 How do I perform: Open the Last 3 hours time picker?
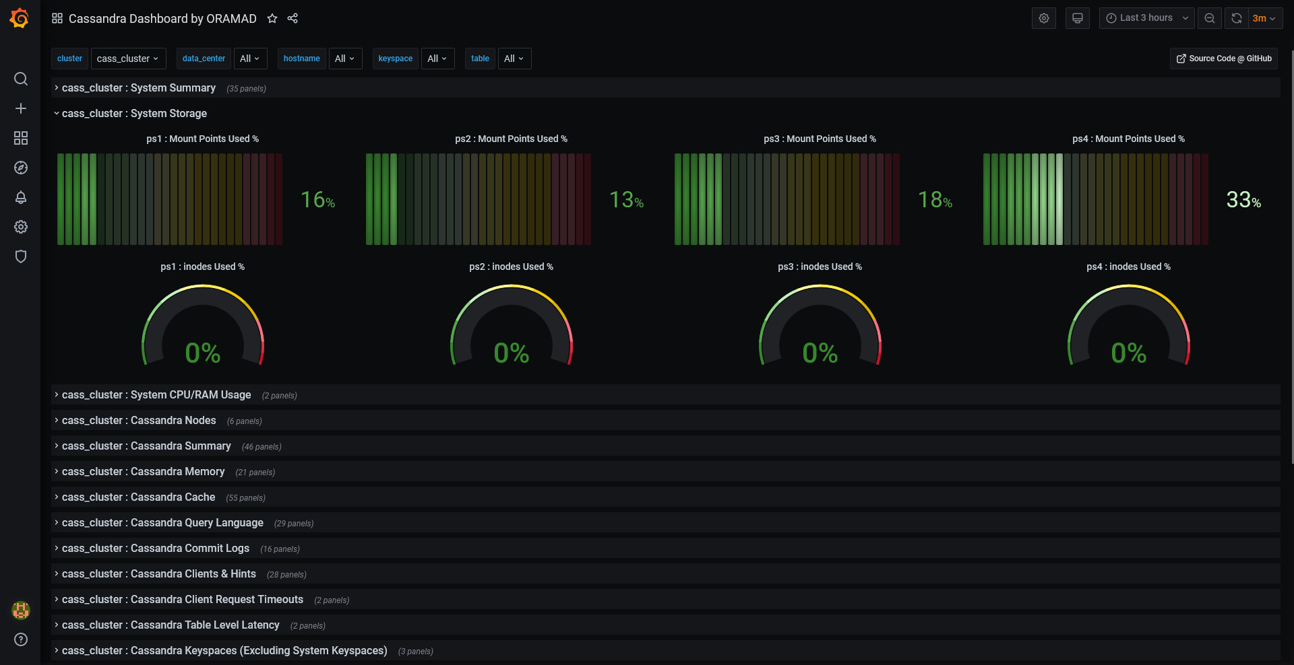click(x=1147, y=18)
